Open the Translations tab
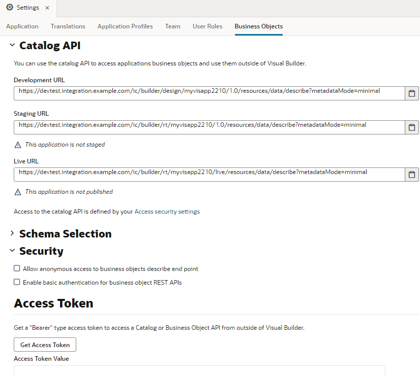Viewport: 420px width, 376px height. (x=68, y=26)
